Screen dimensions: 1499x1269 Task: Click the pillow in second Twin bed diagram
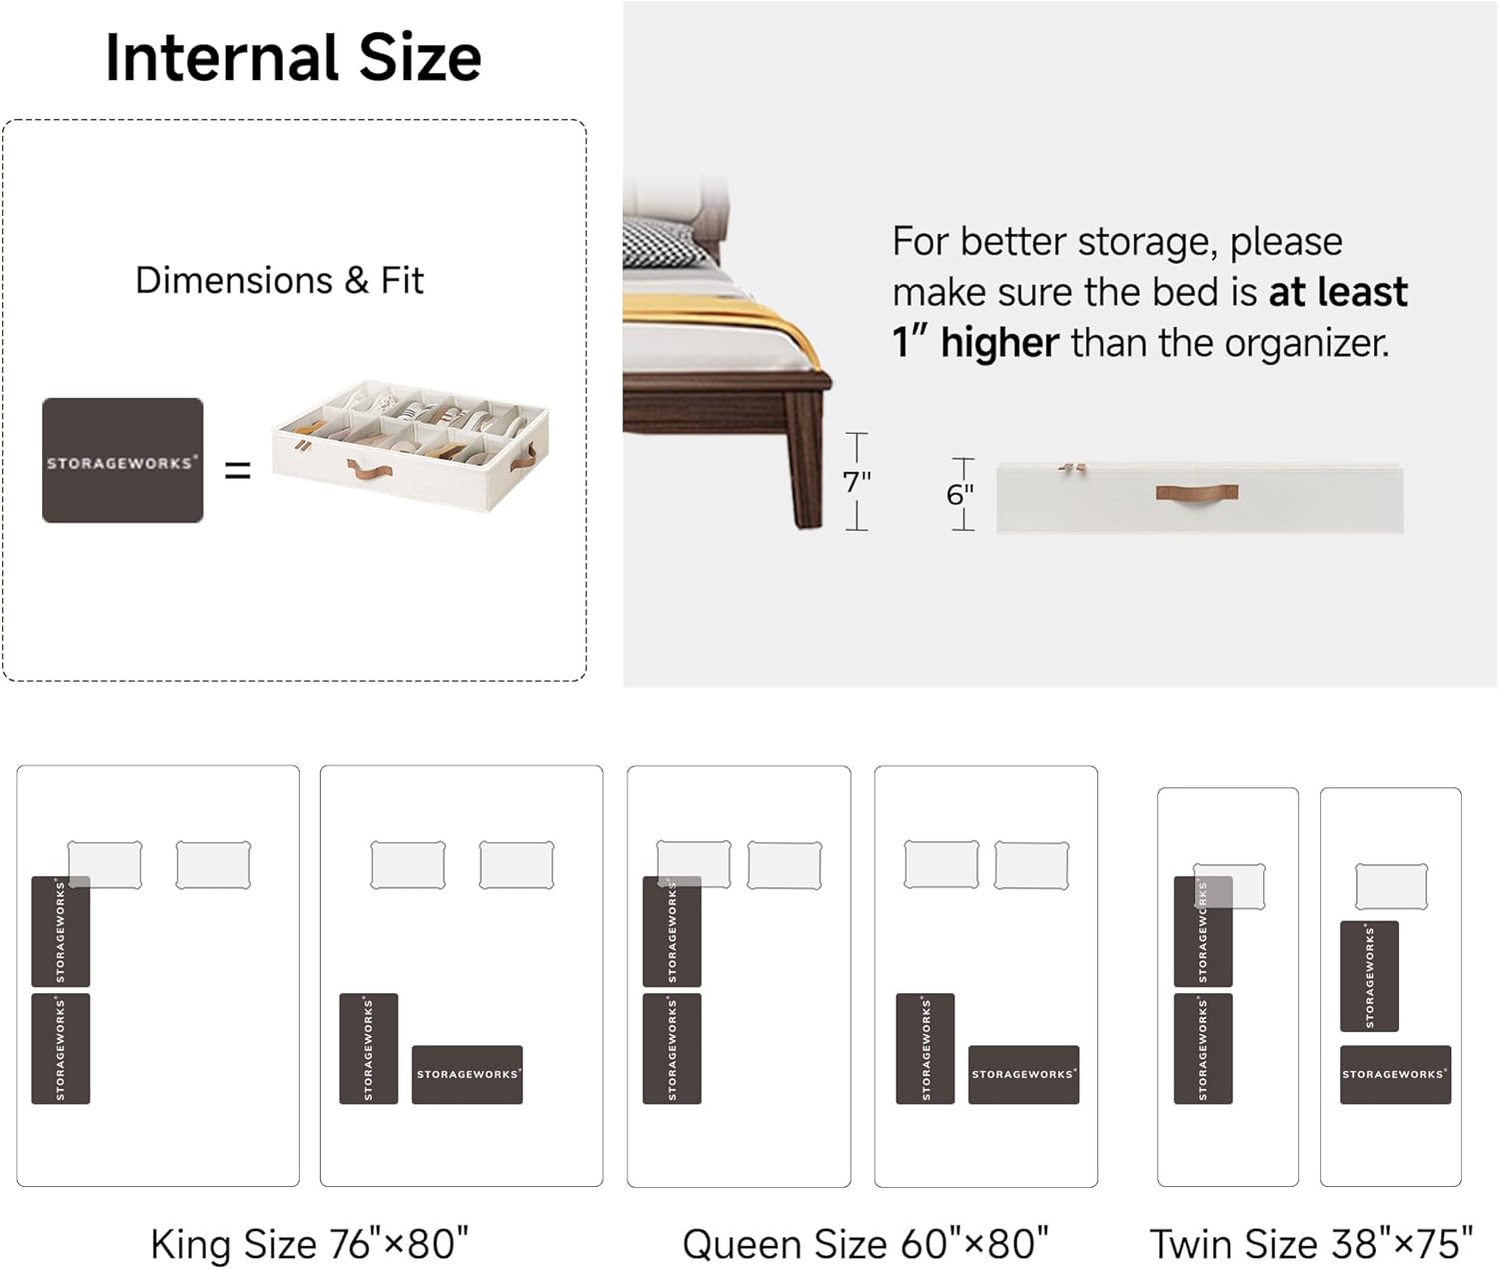coord(1391,887)
